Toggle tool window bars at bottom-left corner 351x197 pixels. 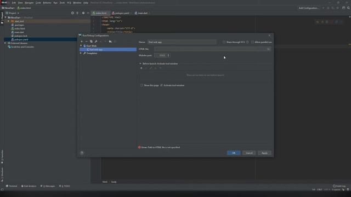[2, 190]
